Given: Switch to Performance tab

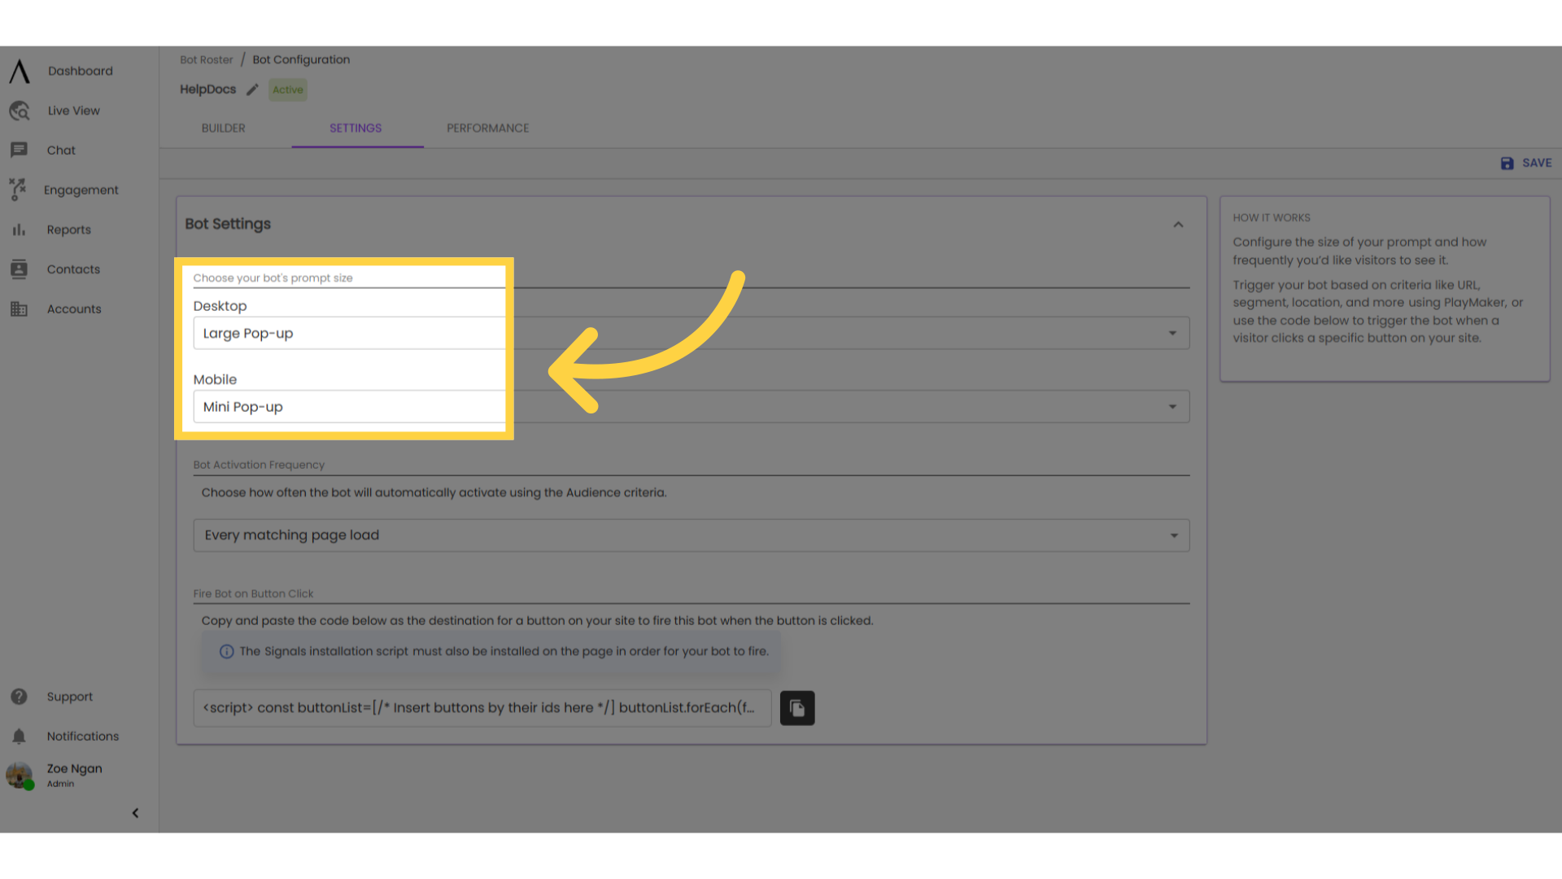Looking at the screenshot, I should [487, 128].
